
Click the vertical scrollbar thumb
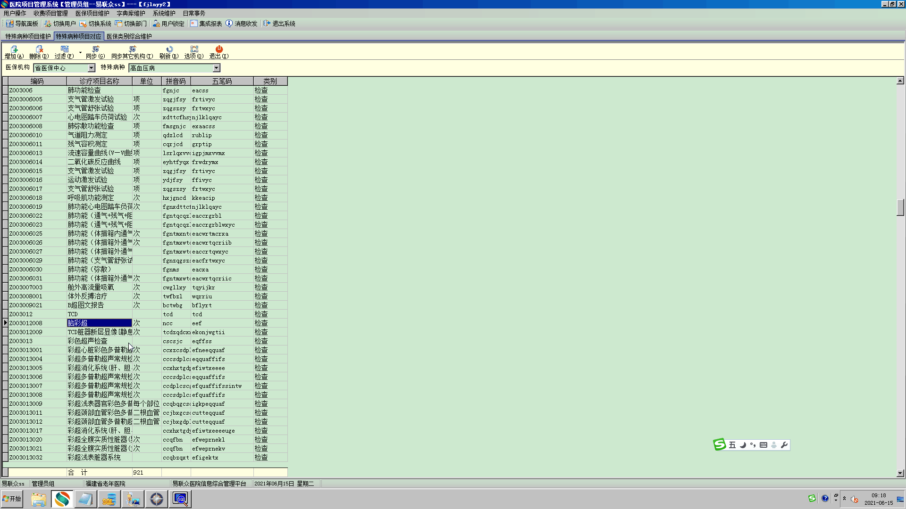pyautogui.click(x=900, y=207)
